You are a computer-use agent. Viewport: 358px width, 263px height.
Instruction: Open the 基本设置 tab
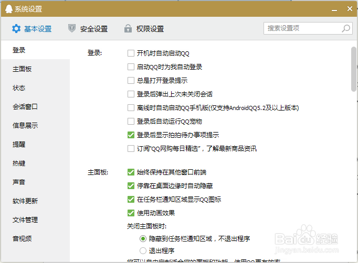(31, 29)
